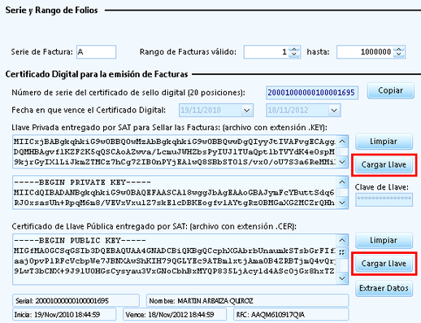Click the line starting MIGfMA0GCSqGSIb3DQEBAQUAA4
Screen dimensions: 421x323
point(175,251)
